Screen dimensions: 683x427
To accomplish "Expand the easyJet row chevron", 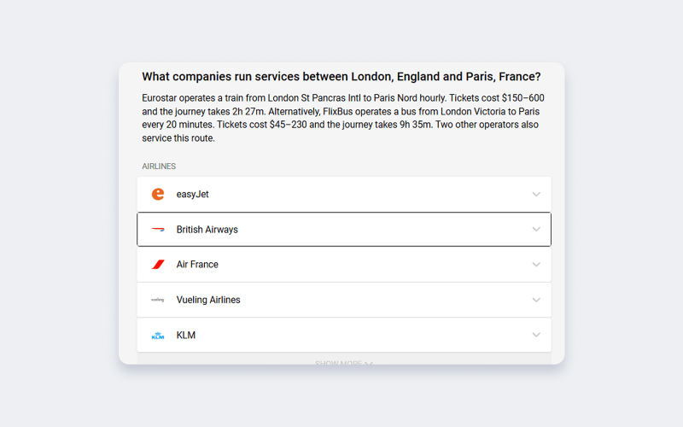I will [x=536, y=195].
